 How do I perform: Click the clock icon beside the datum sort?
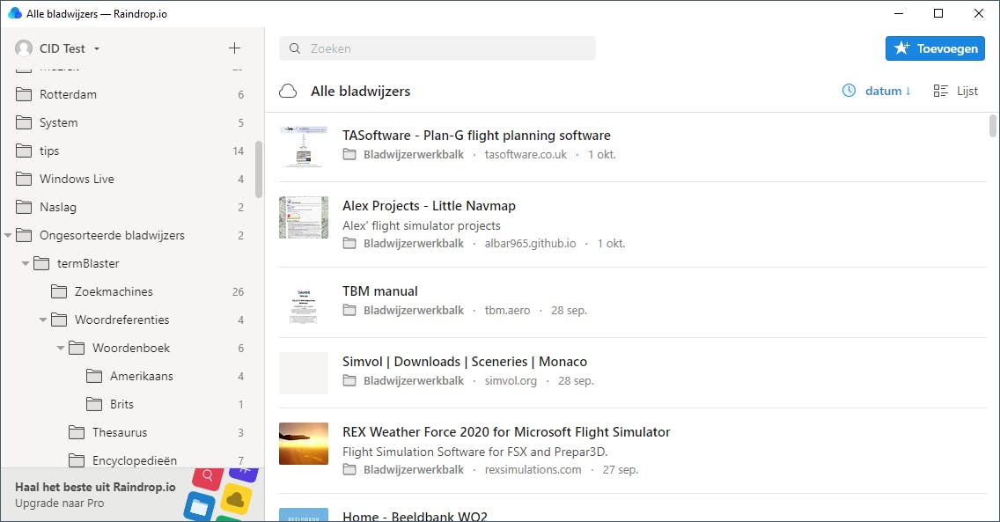click(848, 90)
